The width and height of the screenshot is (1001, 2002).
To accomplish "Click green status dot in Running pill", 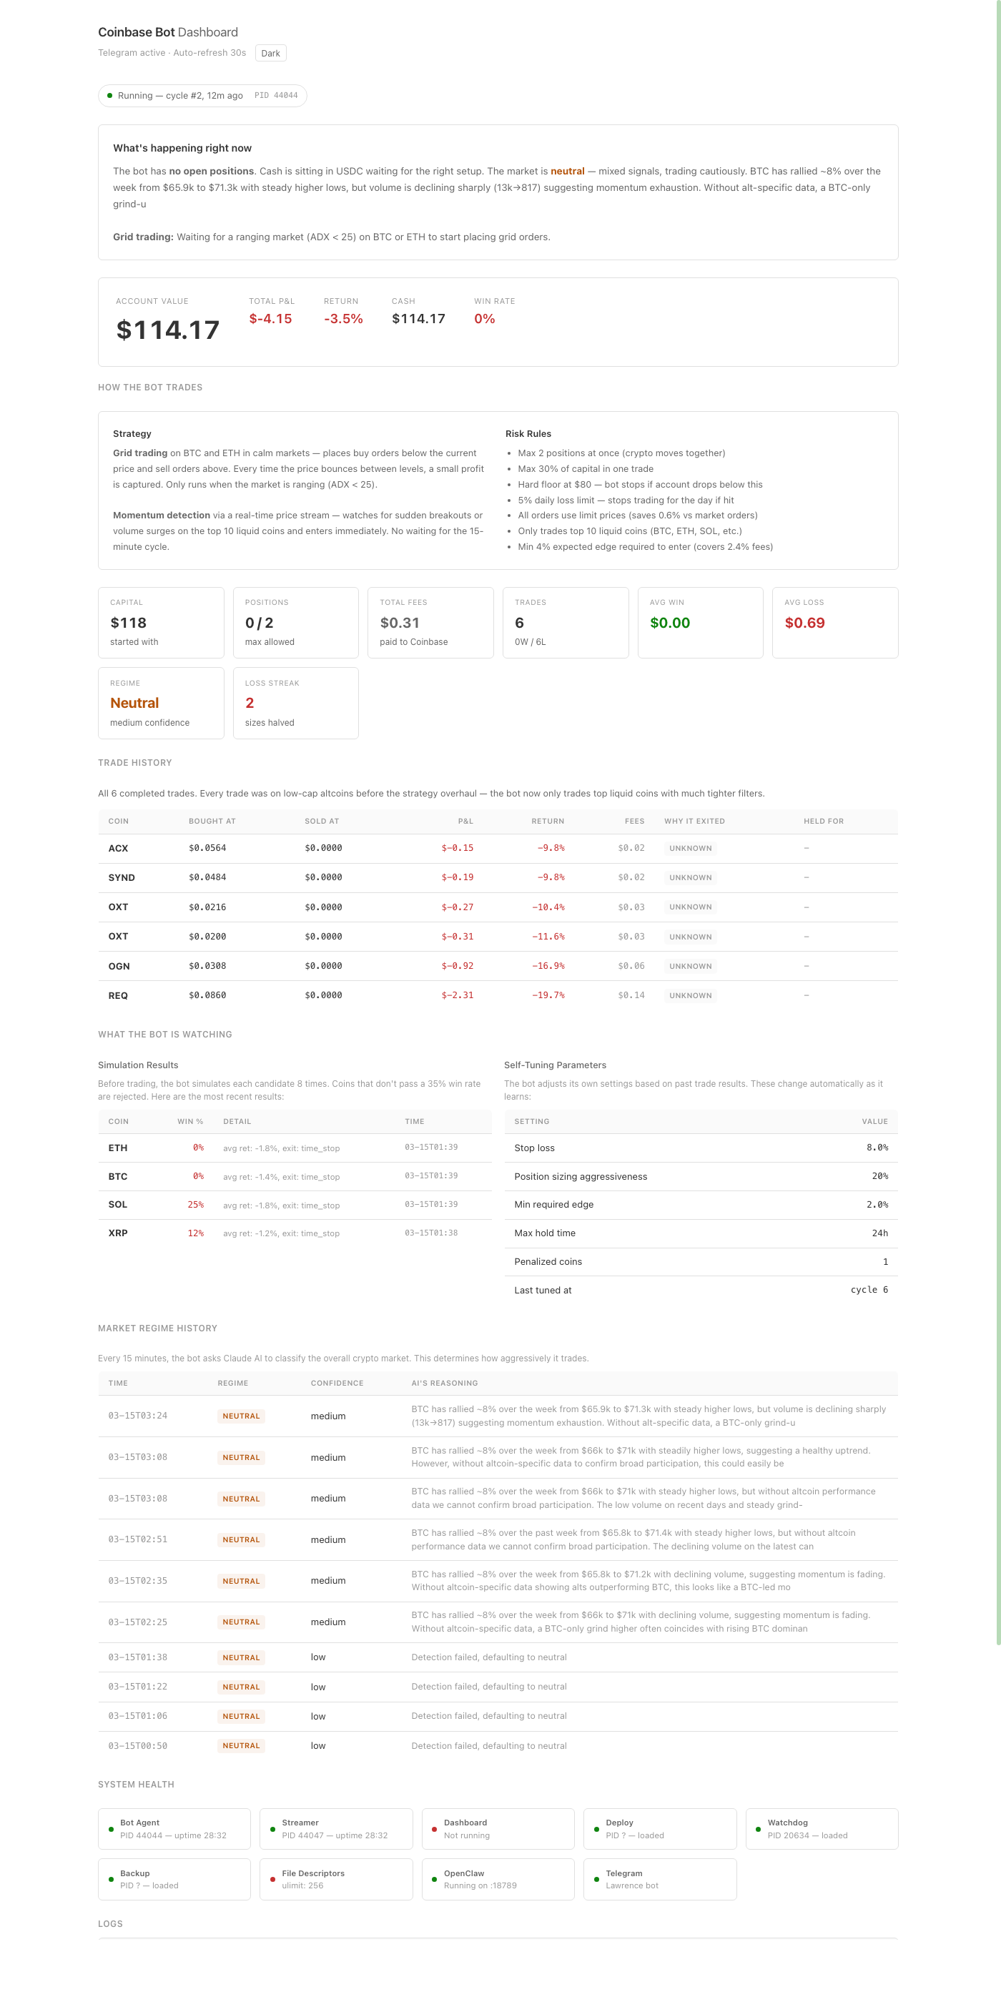I will (109, 96).
